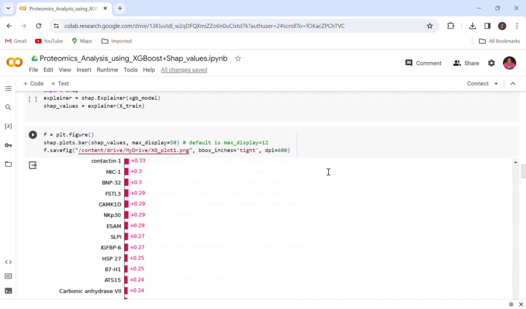Image resolution: width=526 pixels, height=309 pixels.
Task: Click the cell output toggle icon
Action: pos(33,165)
